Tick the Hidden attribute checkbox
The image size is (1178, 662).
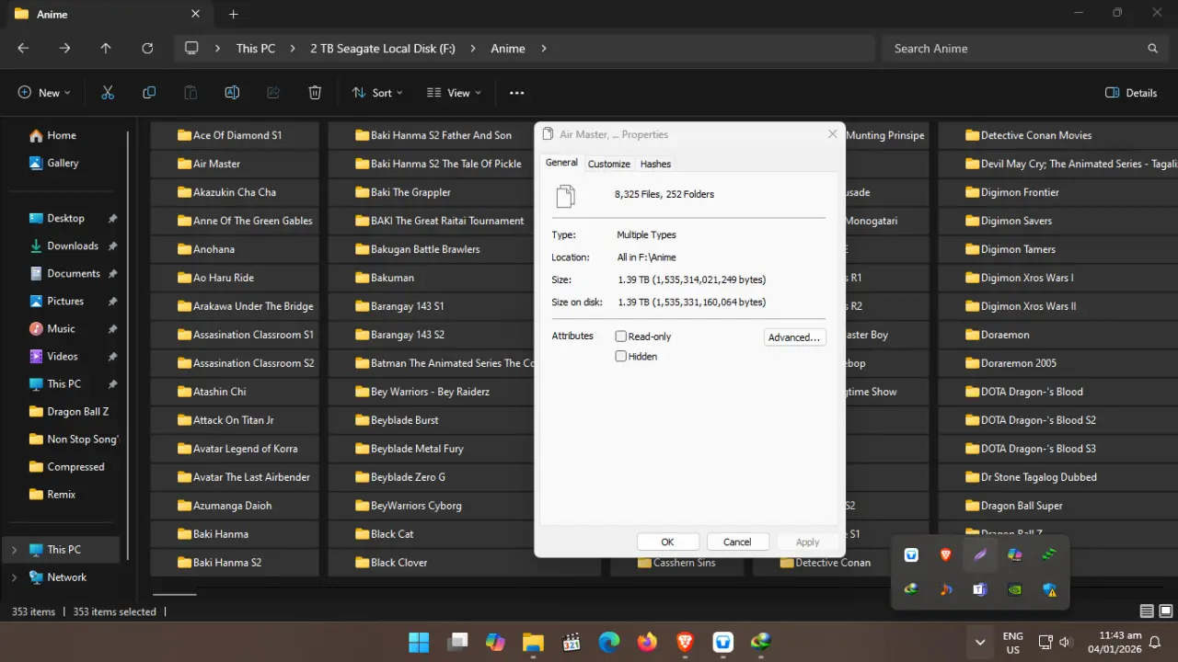[621, 356]
